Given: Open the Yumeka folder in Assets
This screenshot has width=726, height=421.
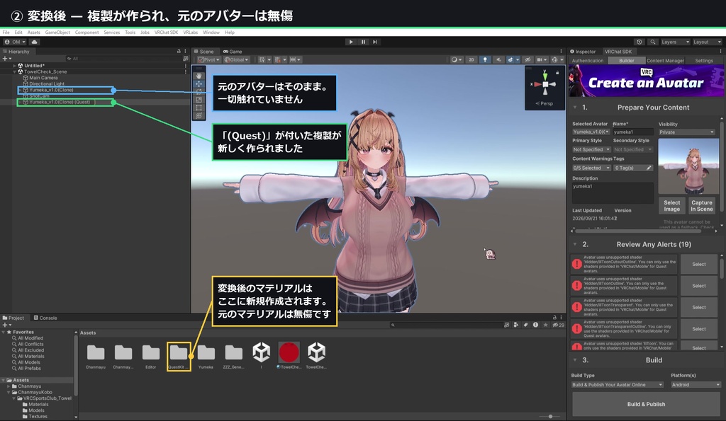Looking at the screenshot, I should 206,357.
